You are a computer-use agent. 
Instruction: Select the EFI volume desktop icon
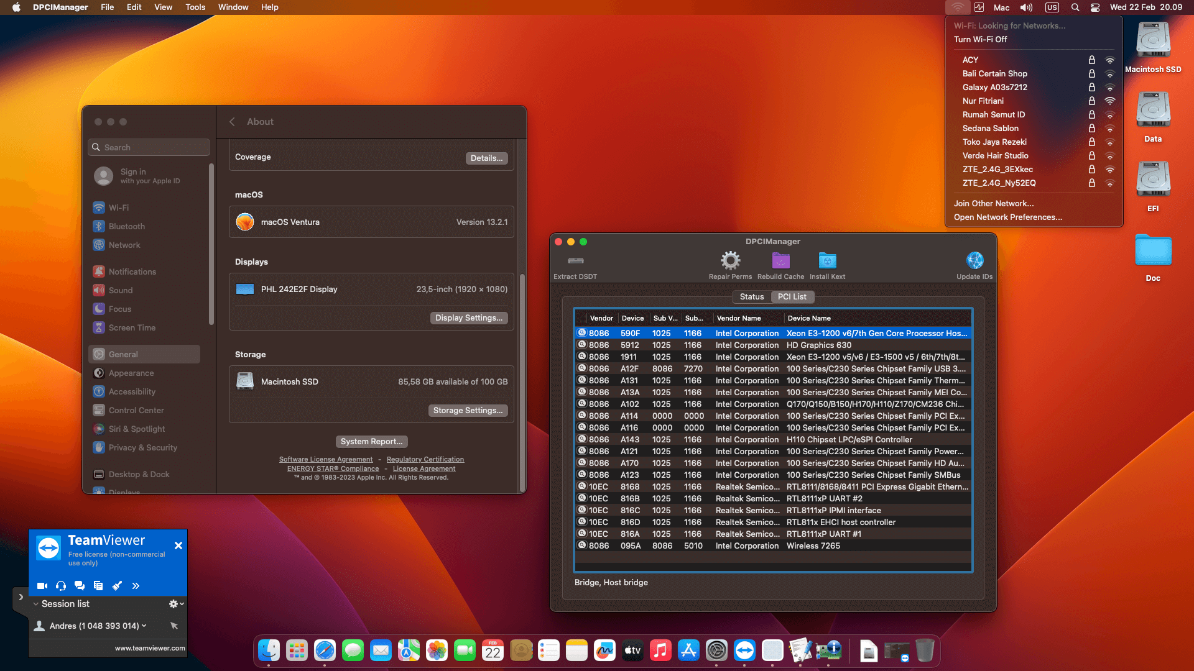point(1153,180)
